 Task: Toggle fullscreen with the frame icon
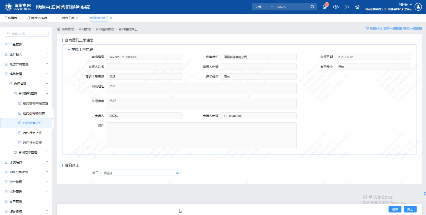(x=347, y=7)
